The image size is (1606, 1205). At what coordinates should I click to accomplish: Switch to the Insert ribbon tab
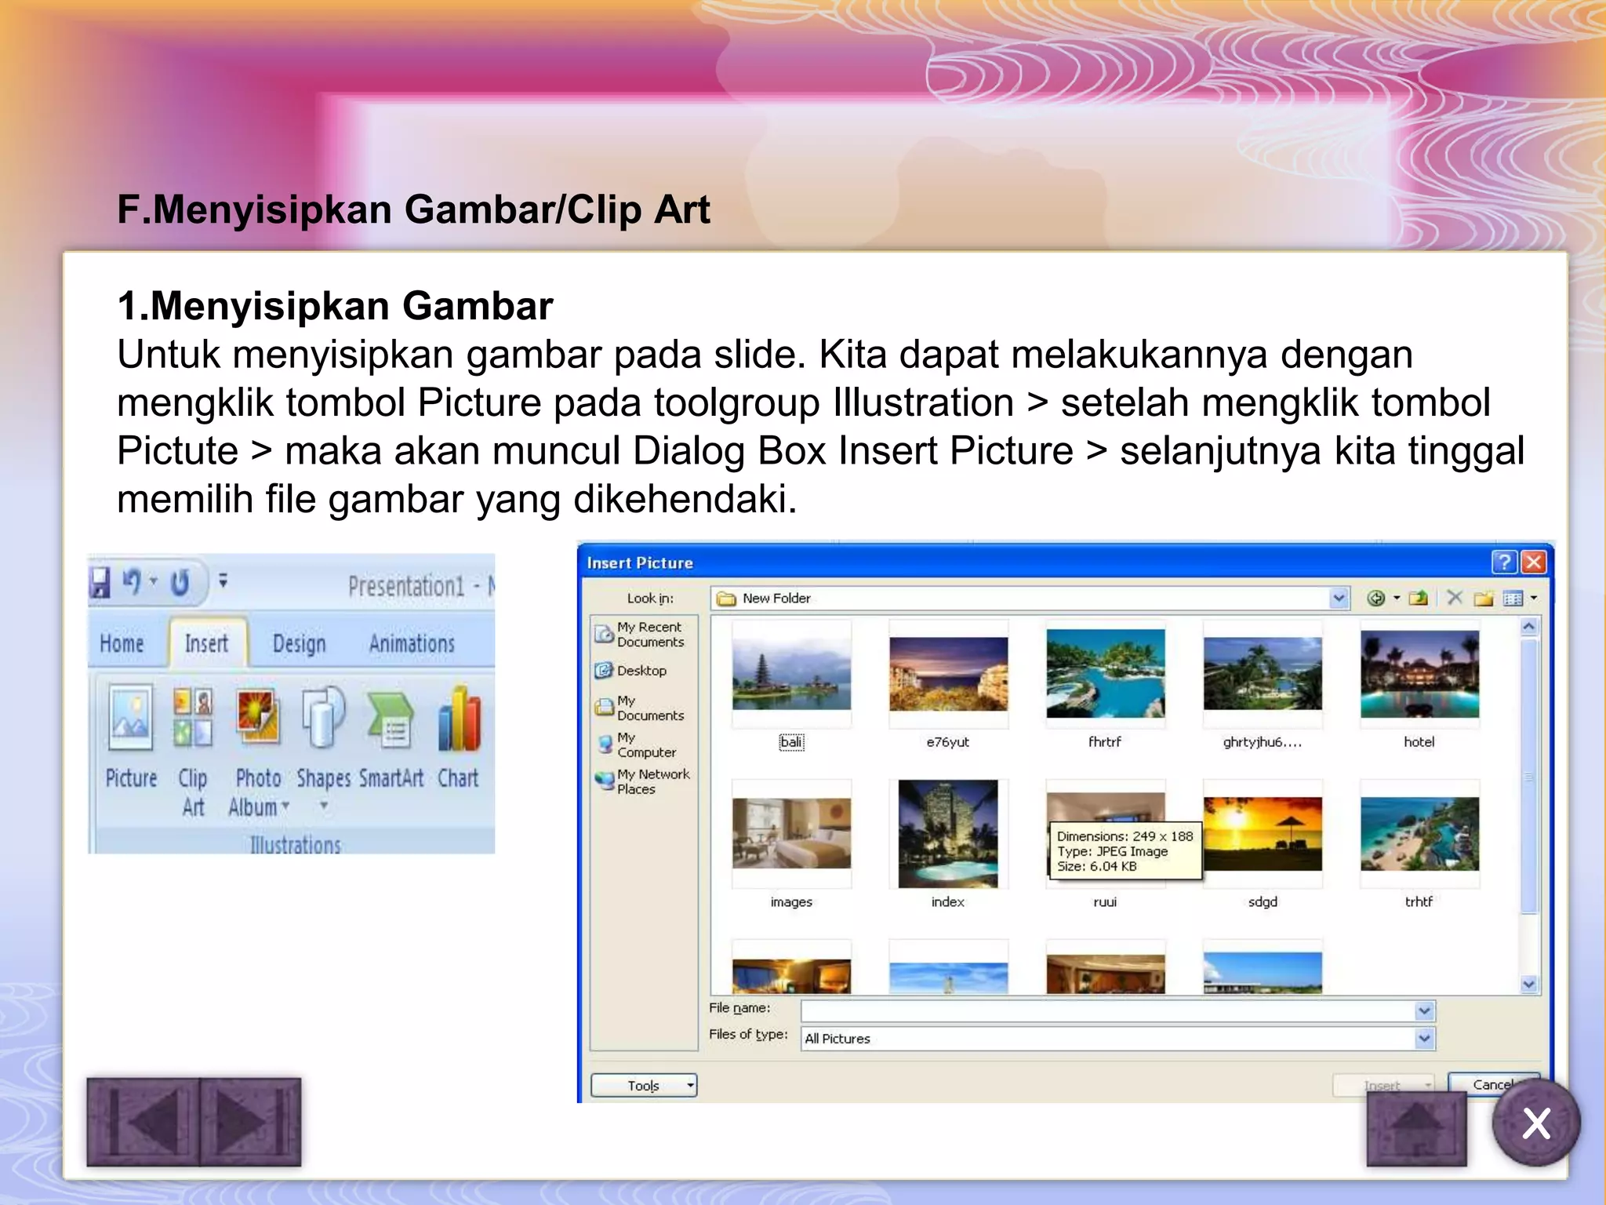pos(206,643)
